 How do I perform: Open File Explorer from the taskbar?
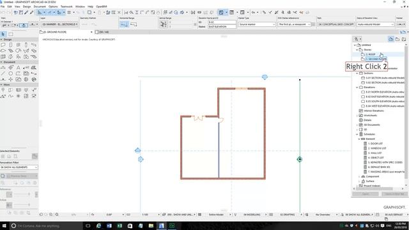(151, 226)
